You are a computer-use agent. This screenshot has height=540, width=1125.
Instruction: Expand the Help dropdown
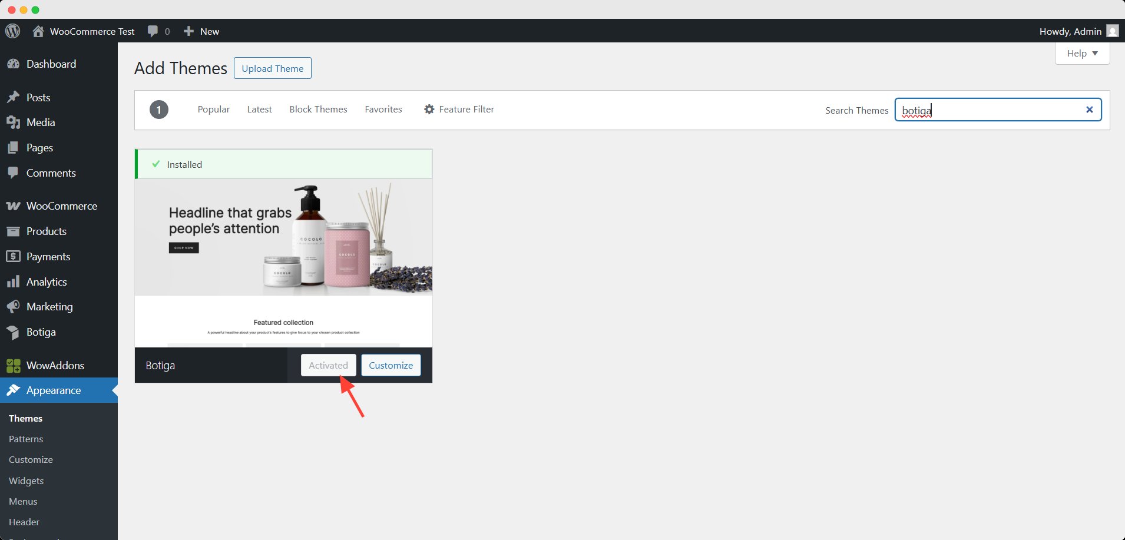tap(1083, 54)
